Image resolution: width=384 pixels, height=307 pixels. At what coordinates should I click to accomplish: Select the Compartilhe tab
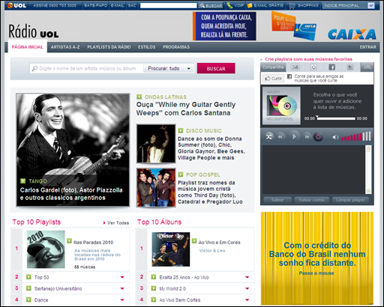pyautogui.click(x=273, y=67)
